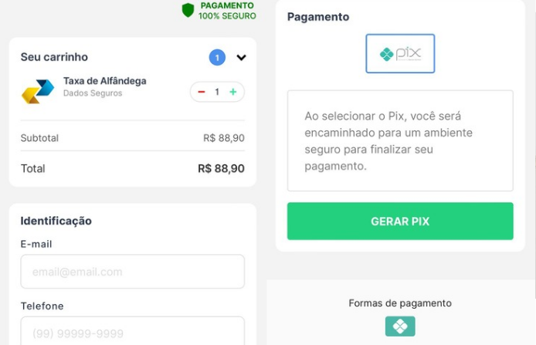Image resolution: width=536 pixels, height=345 pixels.
Task: Click the Subtotal amount value
Action: pyautogui.click(x=224, y=138)
